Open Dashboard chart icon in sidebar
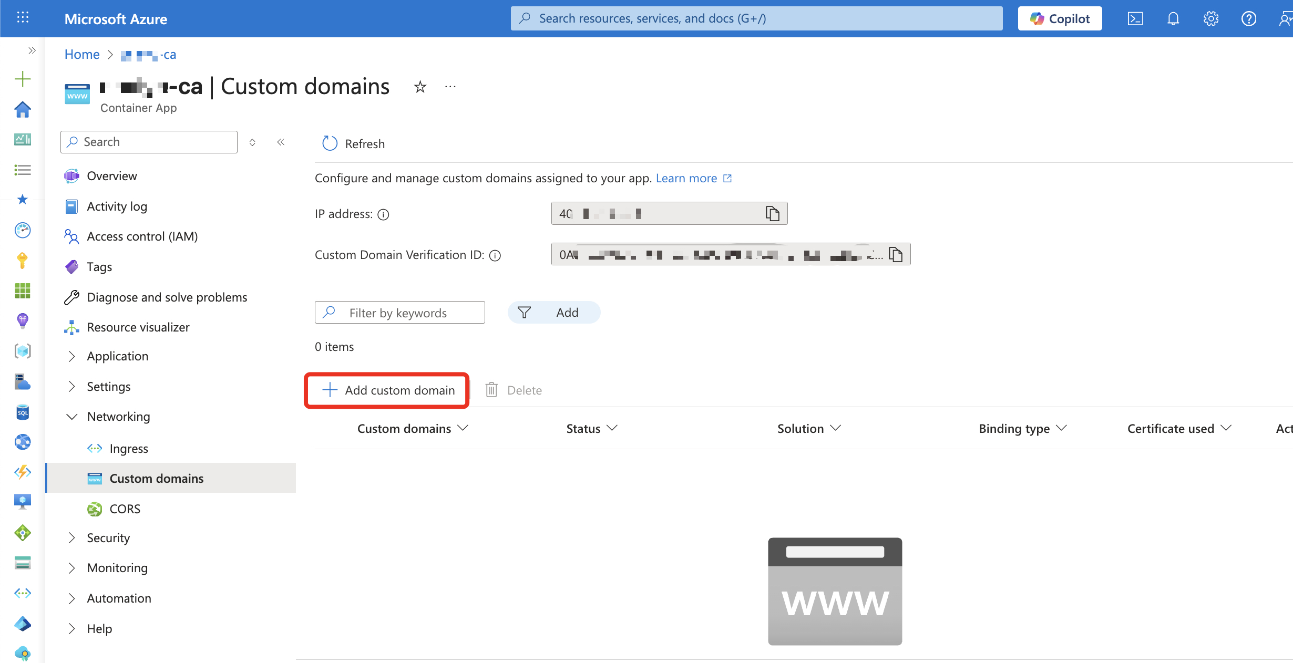Image resolution: width=1293 pixels, height=663 pixels. click(x=23, y=139)
